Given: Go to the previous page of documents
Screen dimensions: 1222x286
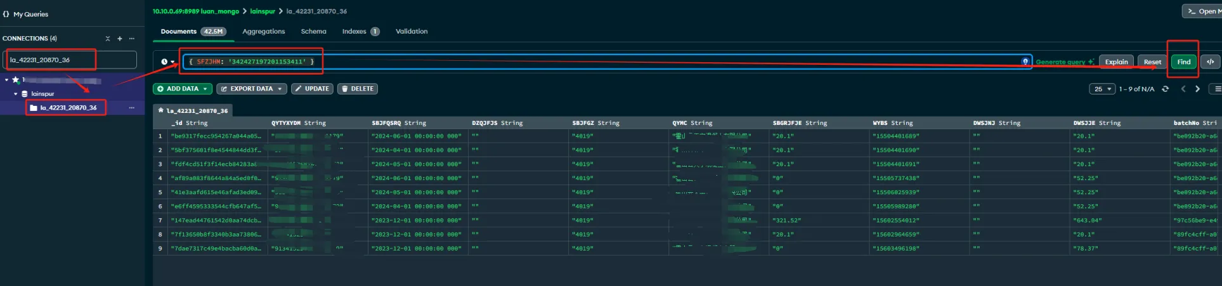Looking at the screenshot, I should coord(1183,89).
